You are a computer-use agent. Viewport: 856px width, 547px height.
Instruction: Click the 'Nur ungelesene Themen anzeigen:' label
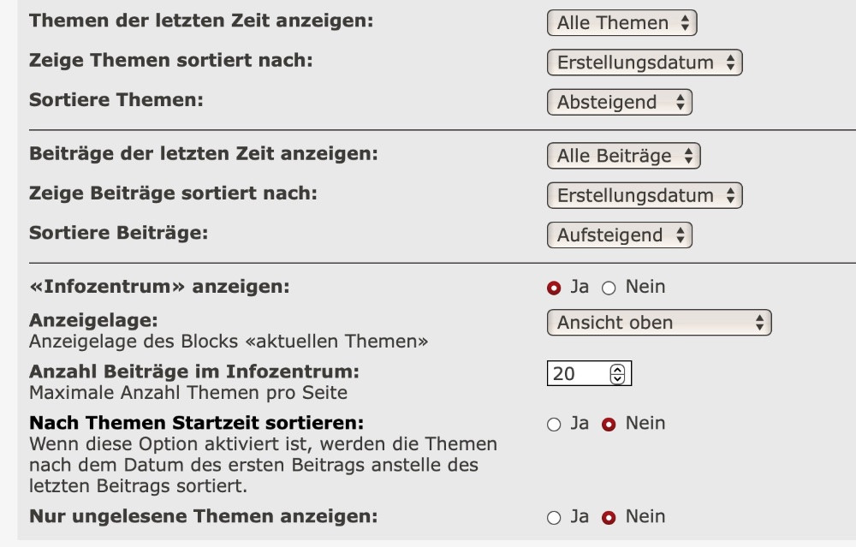click(x=203, y=516)
